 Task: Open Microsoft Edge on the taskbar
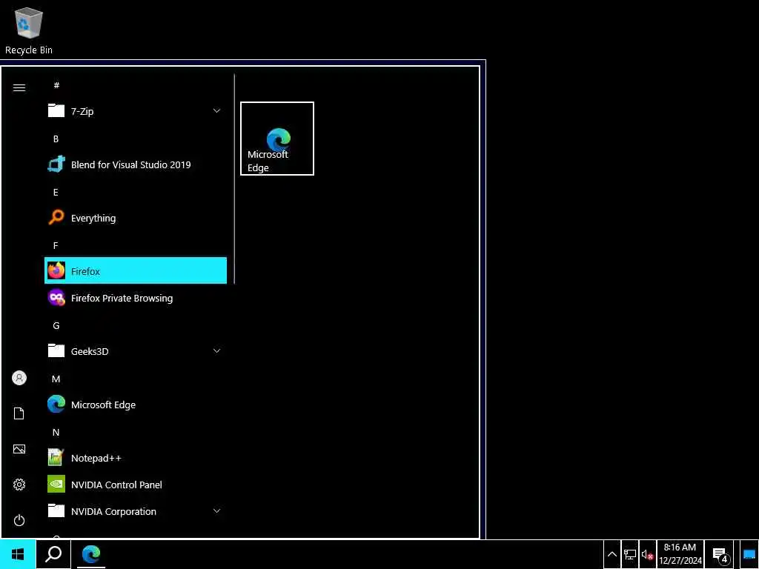pos(90,554)
